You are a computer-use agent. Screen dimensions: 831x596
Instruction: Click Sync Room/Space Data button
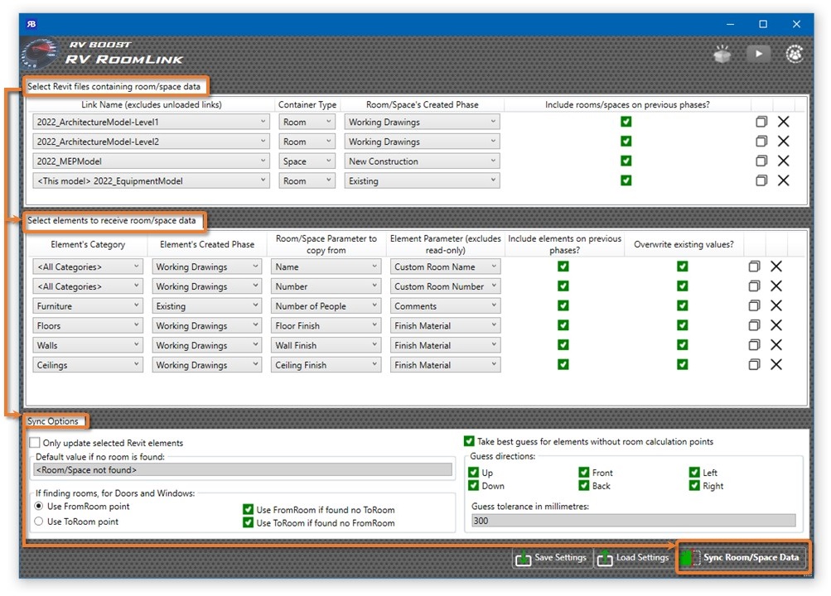tap(742, 557)
